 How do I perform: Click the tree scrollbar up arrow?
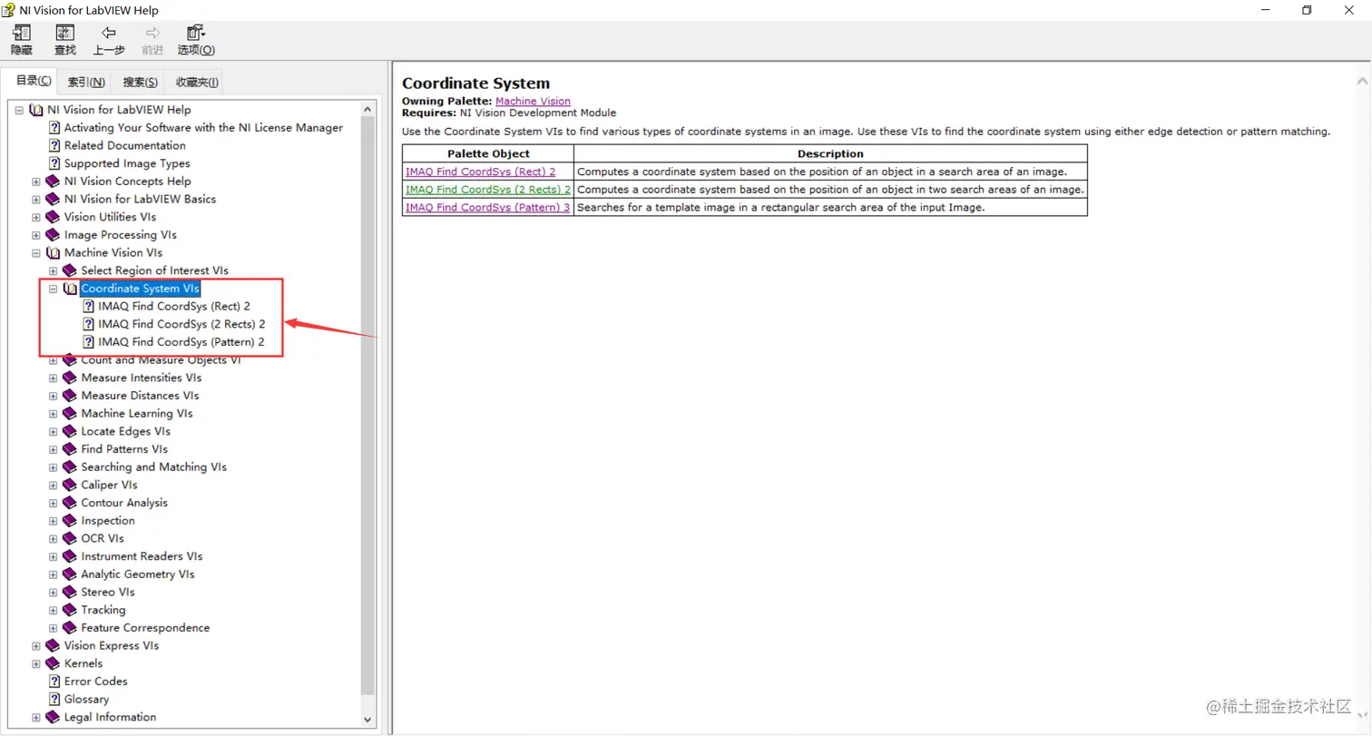click(368, 110)
